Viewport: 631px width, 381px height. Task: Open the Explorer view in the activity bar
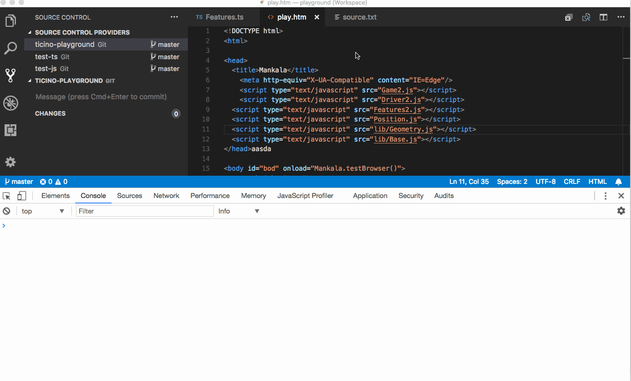coord(10,20)
